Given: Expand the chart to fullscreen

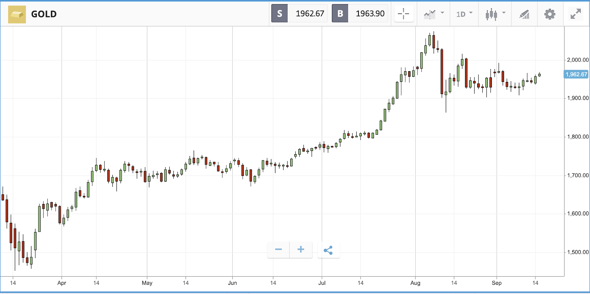Looking at the screenshot, I should click(576, 14).
